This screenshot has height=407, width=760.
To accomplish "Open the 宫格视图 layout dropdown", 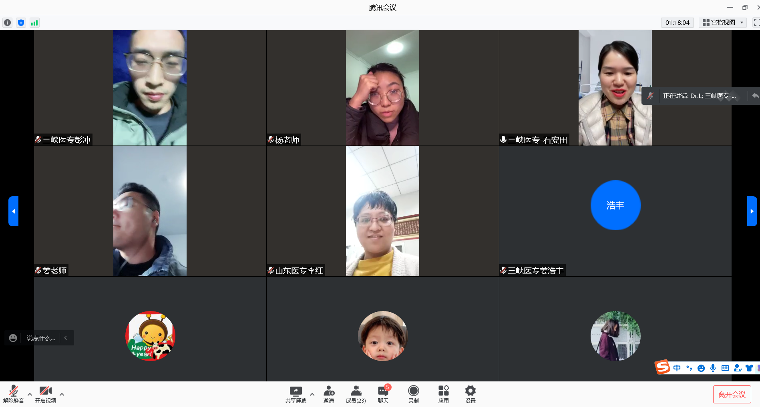I will 723,22.
